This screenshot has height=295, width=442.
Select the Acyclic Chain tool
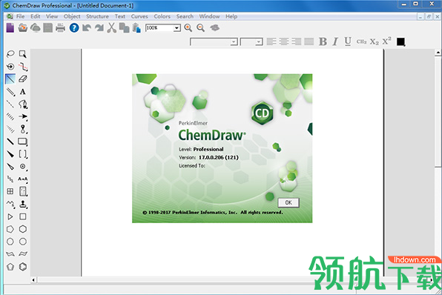coord(10,204)
